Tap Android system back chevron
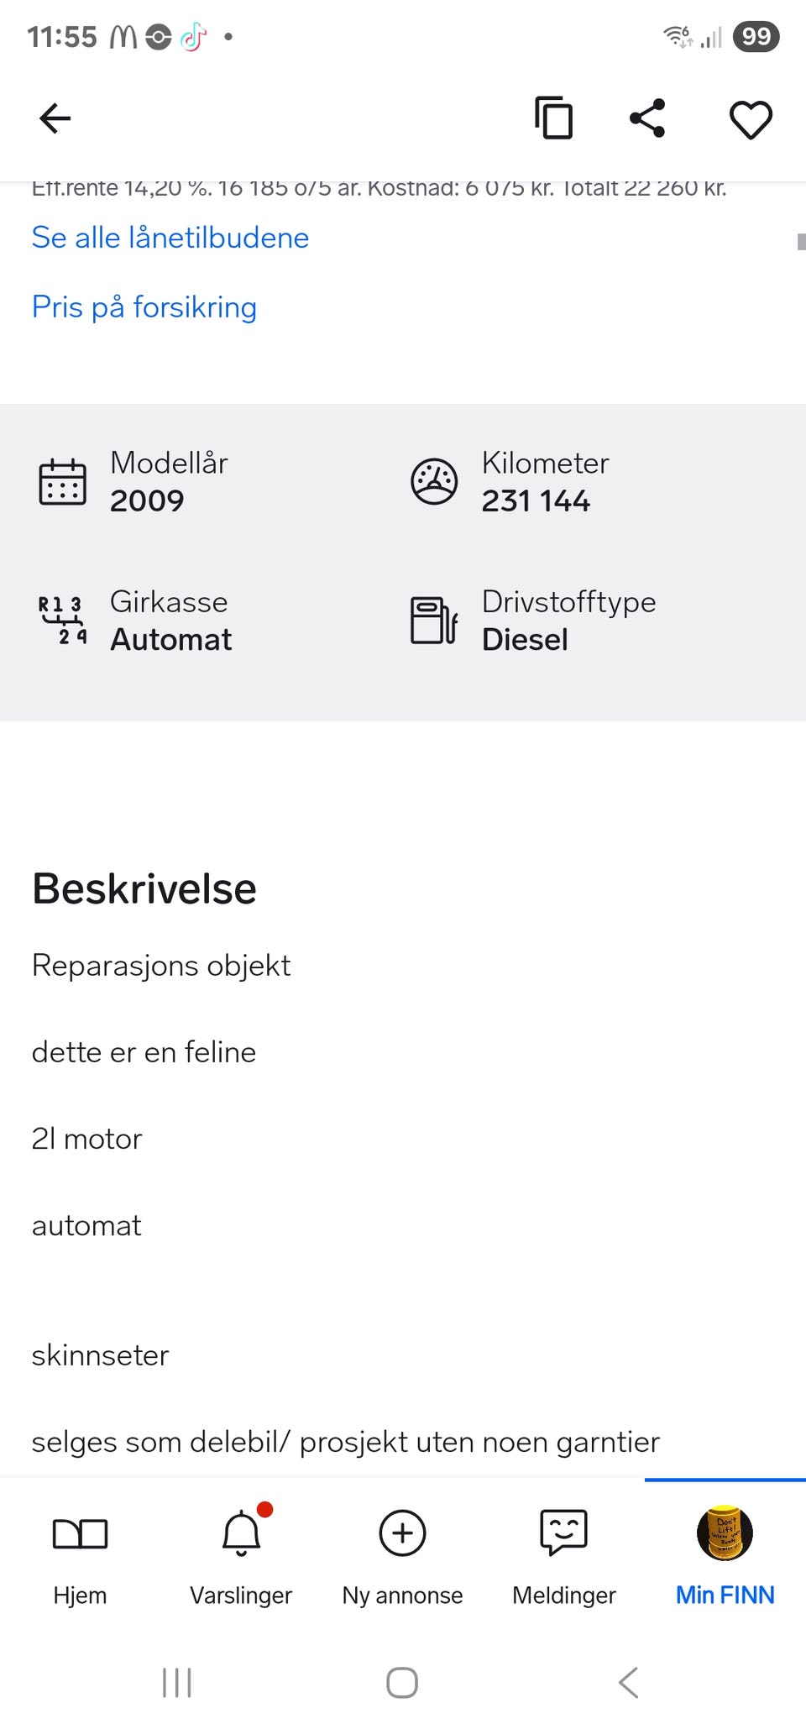 pyautogui.click(x=629, y=1683)
